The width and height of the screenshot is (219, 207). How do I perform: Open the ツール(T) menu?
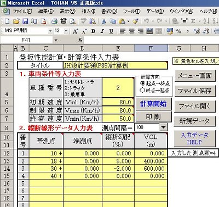click(131, 12)
